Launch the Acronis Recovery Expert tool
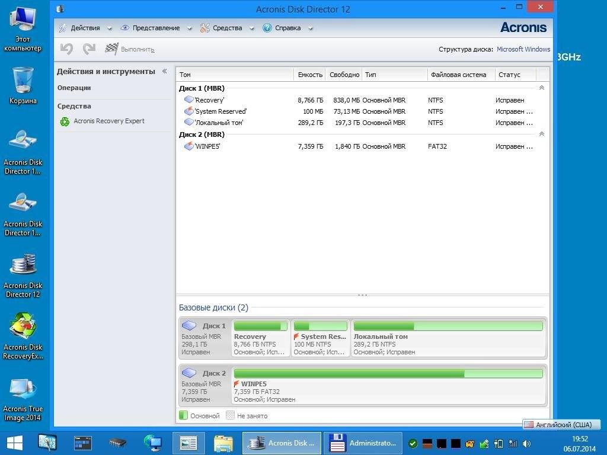This screenshot has width=607, height=455. coord(109,120)
